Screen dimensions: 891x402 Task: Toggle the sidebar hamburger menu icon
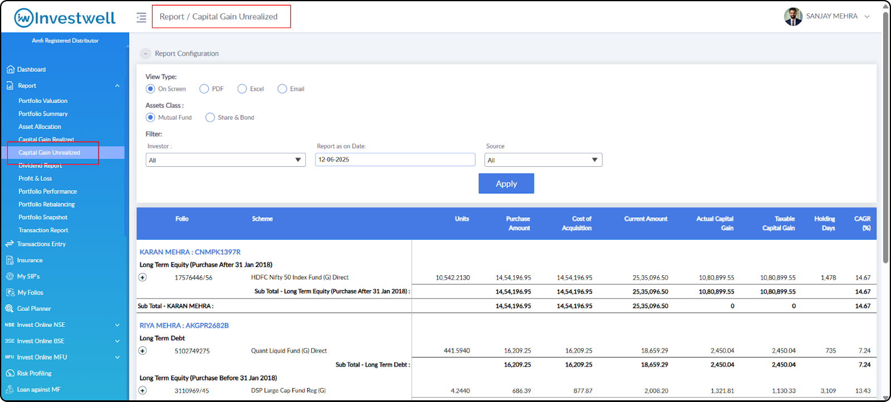pos(141,17)
